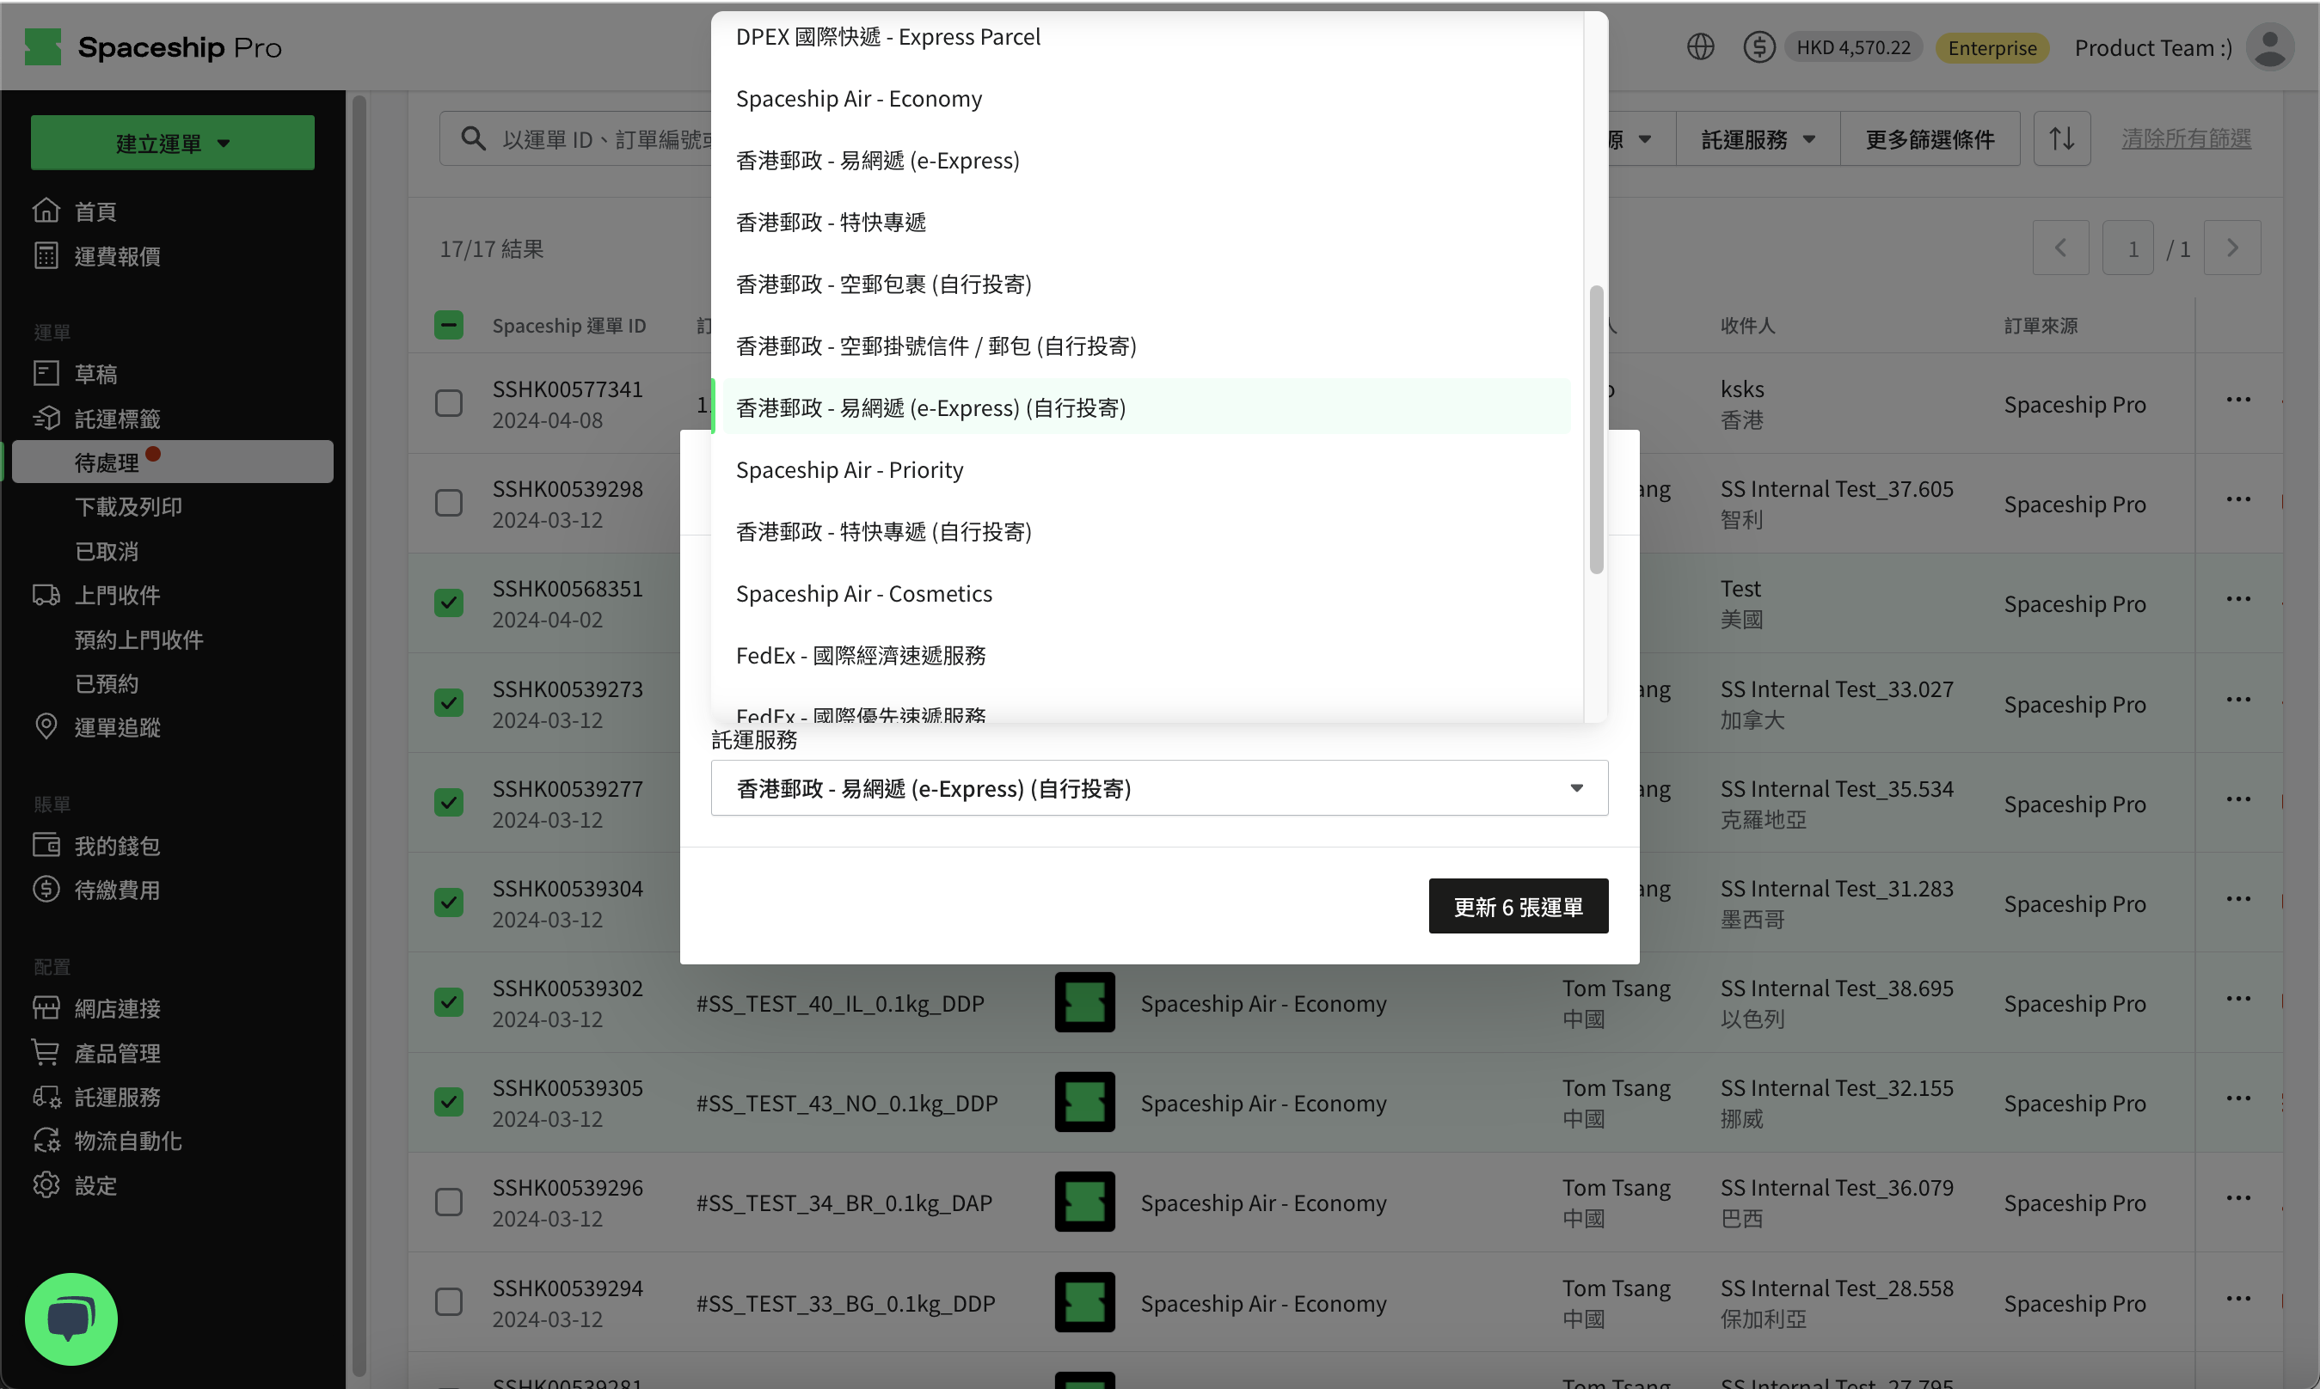Go to next page arrow
2320x1389 pixels.
tap(2232, 247)
